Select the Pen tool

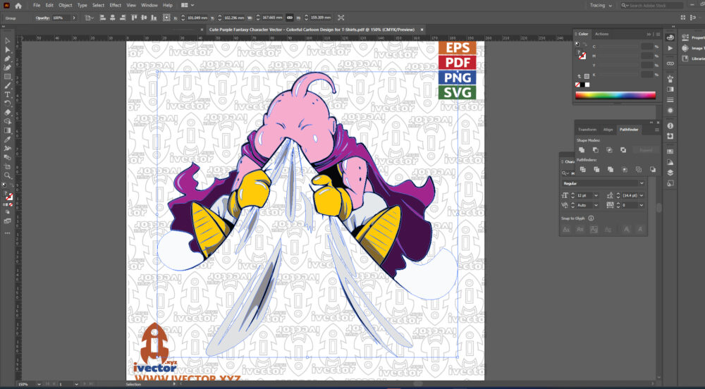(8, 58)
